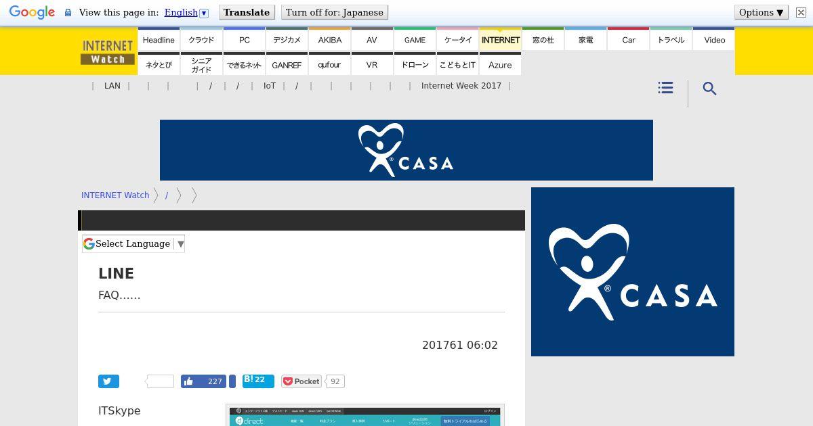This screenshot has width=813, height=426.
Task: Bookmark with Hatena B! button
Action: pos(258,381)
